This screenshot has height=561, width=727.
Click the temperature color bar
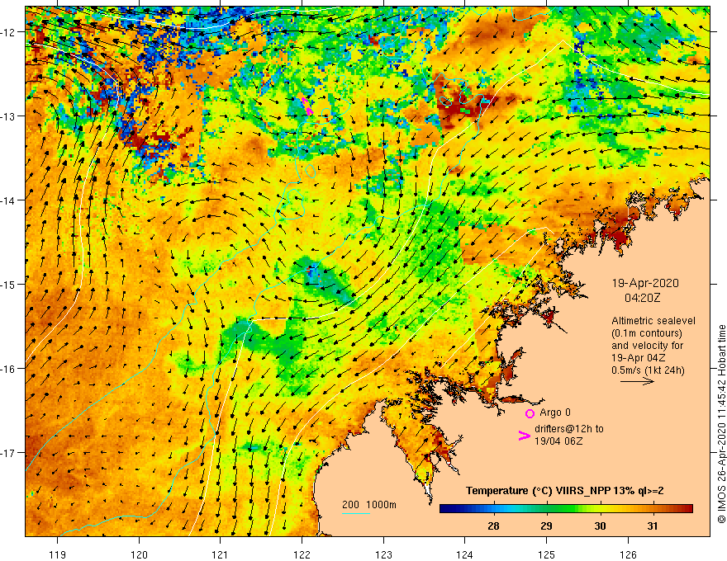click(x=566, y=509)
